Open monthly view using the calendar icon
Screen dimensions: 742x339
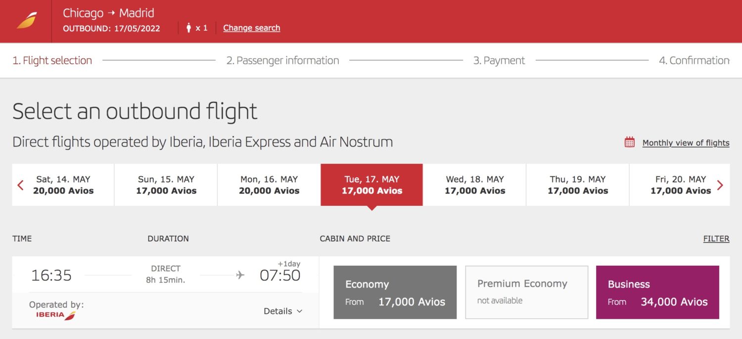coord(629,142)
